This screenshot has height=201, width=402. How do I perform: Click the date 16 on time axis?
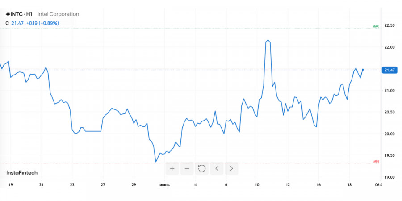tap(318, 184)
